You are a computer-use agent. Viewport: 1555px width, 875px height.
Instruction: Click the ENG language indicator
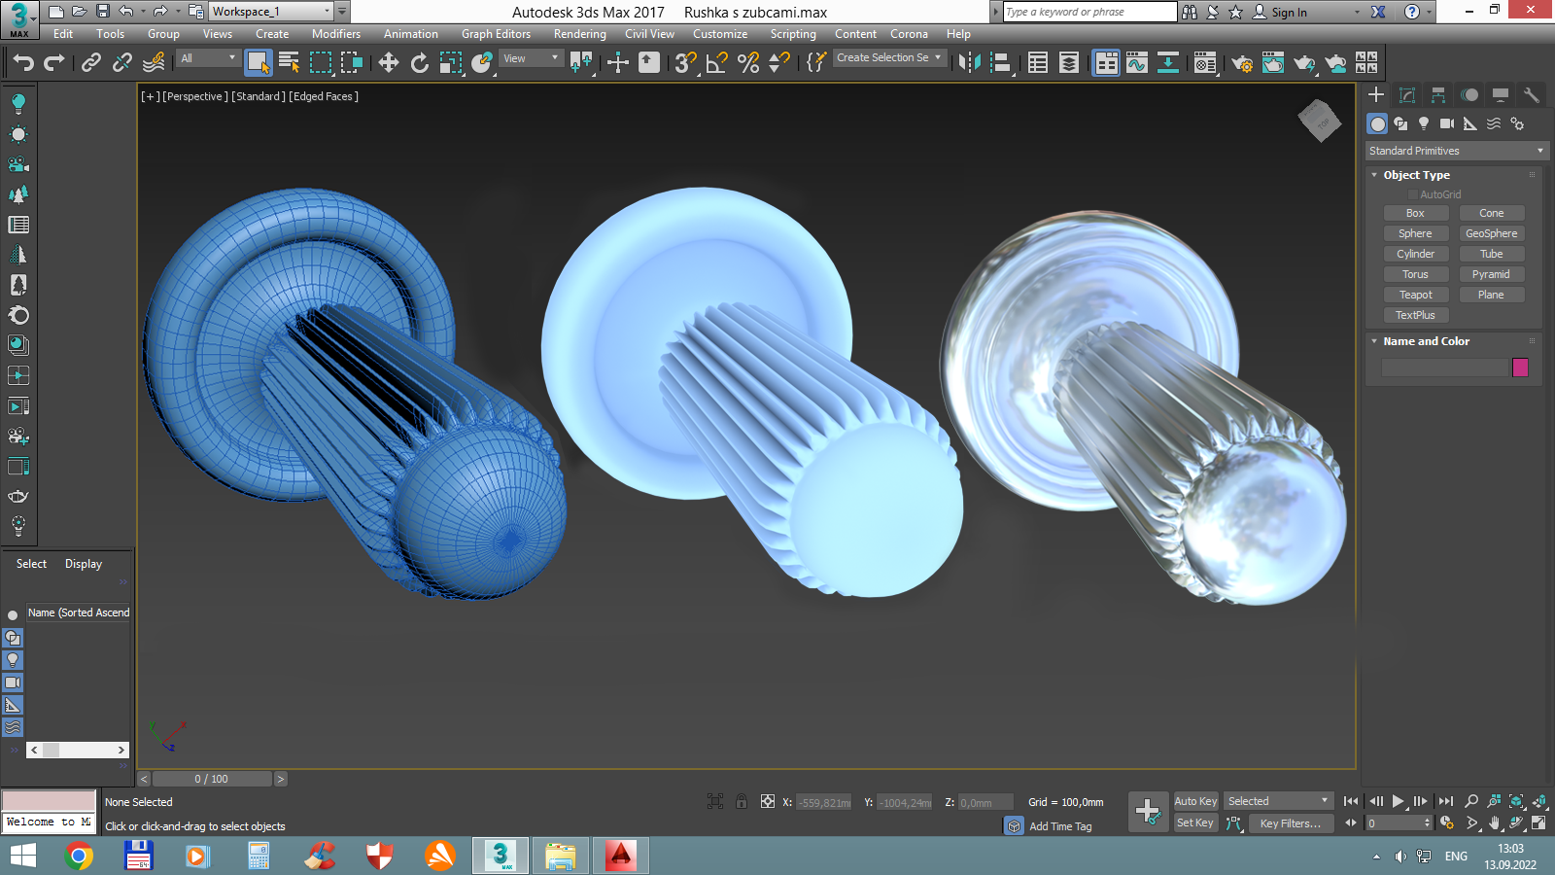click(x=1456, y=856)
